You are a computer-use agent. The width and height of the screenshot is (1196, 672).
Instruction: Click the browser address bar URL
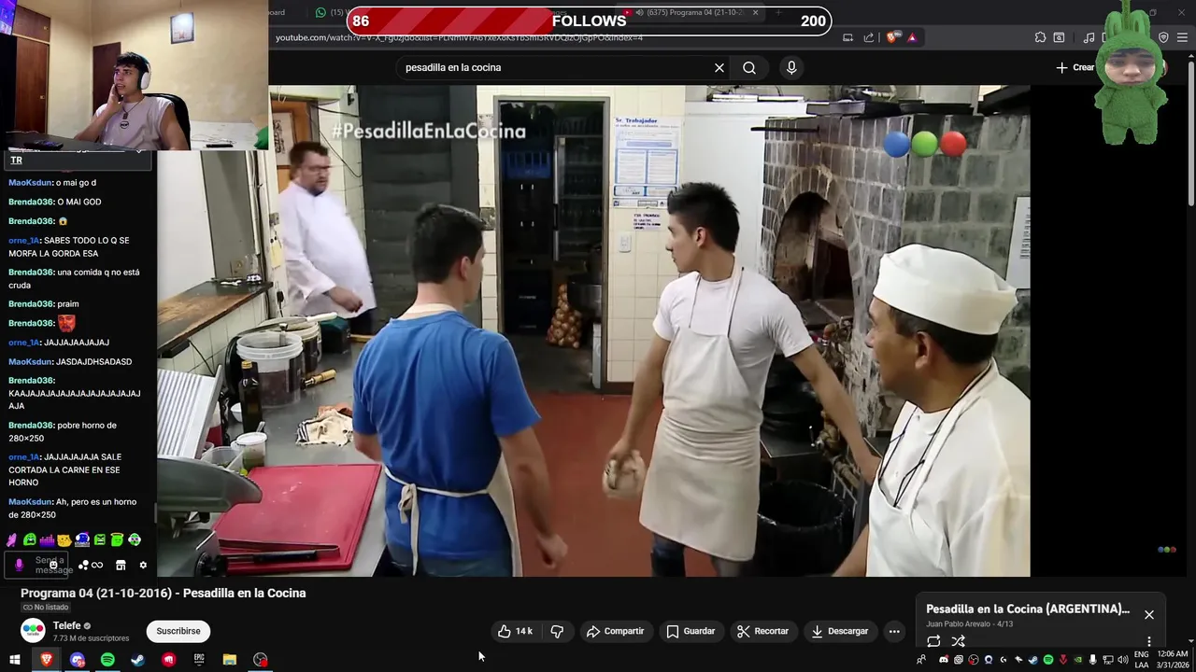459,37
